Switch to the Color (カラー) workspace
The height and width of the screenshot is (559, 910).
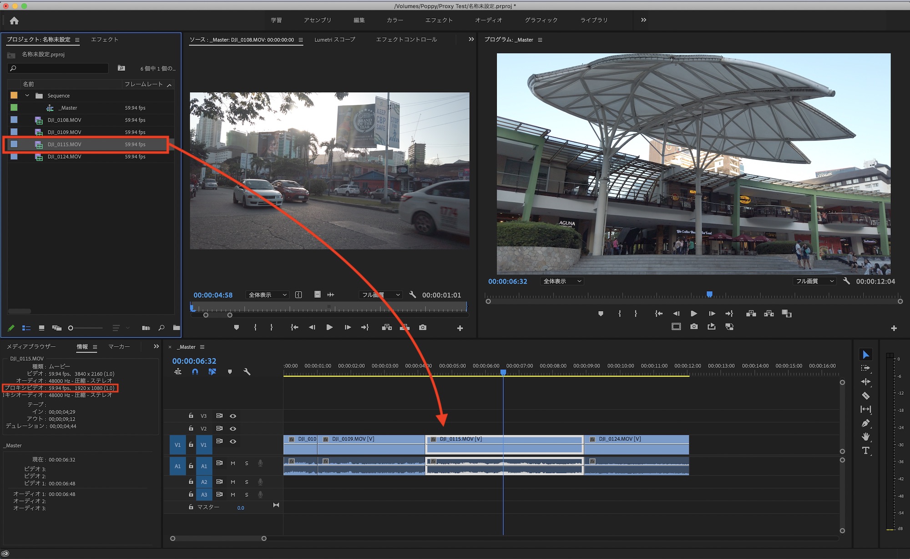coord(394,20)
